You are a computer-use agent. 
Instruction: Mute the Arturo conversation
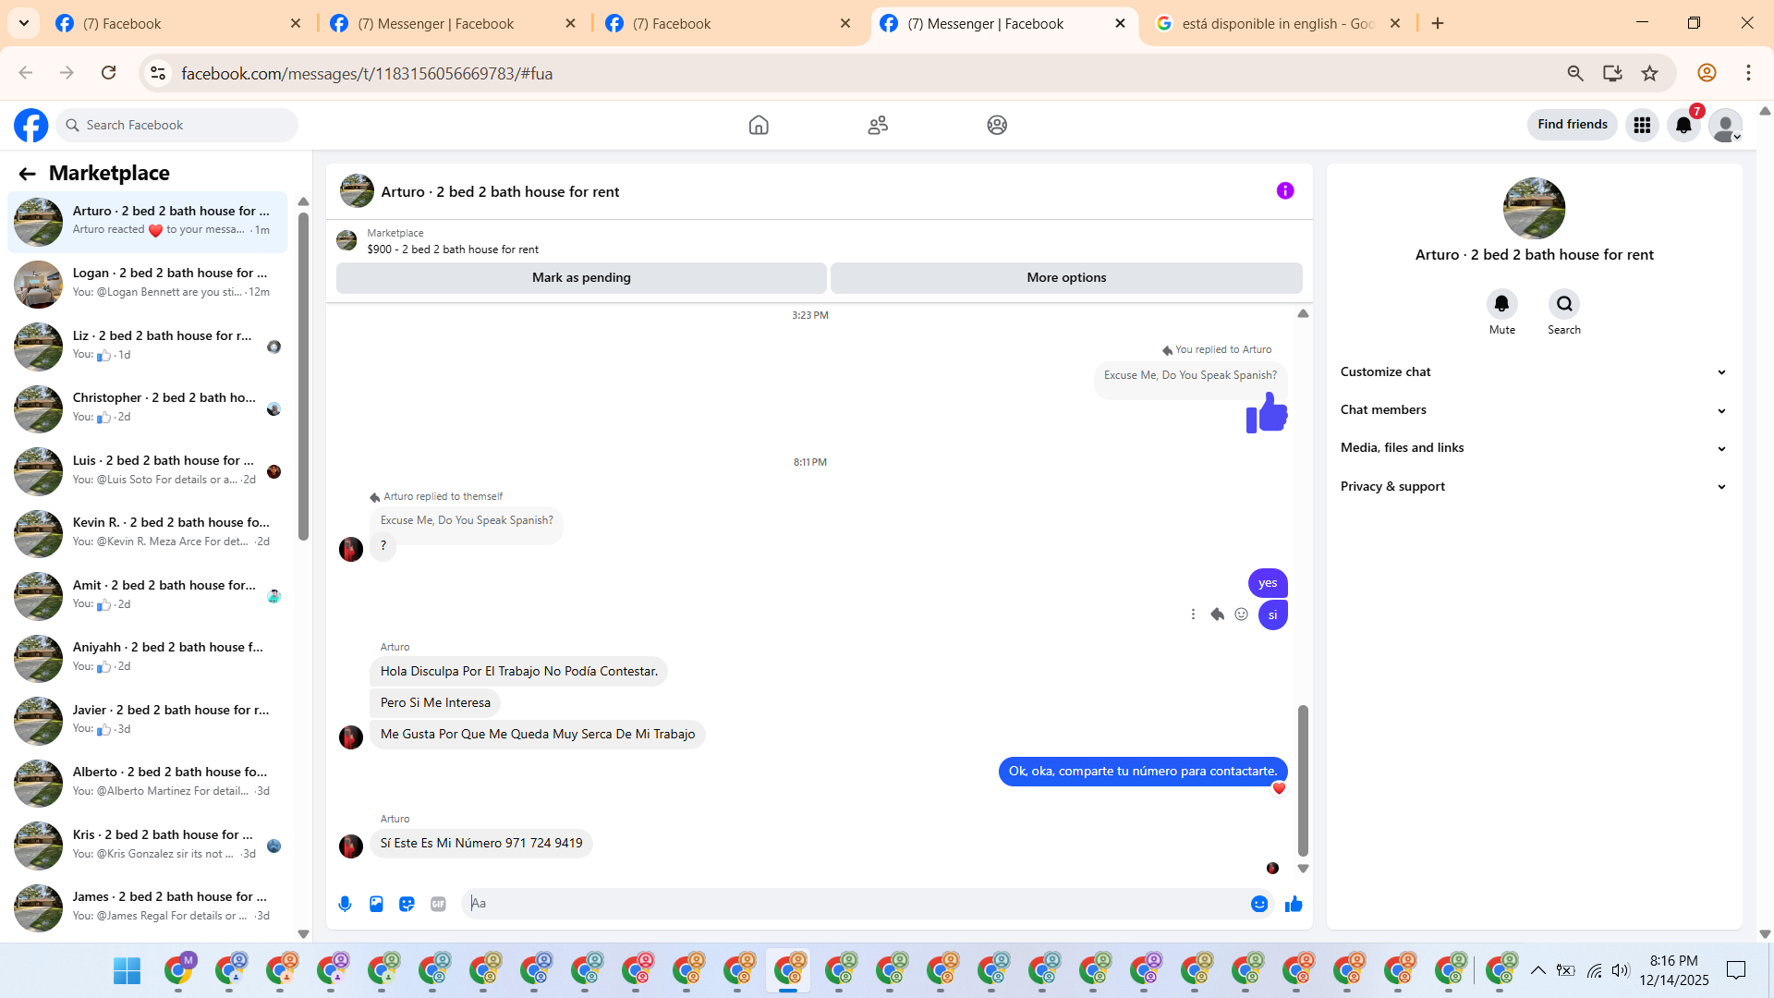click(1501, 304)
